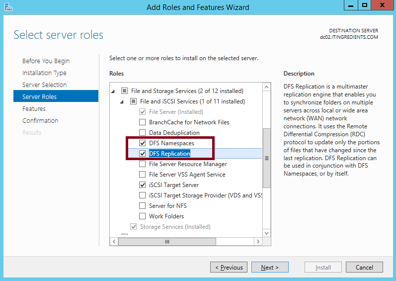Select the Work Folders checkbox
Image resolution: width=396 pixels, height=281 pixels.
click(x=143, y=216)
